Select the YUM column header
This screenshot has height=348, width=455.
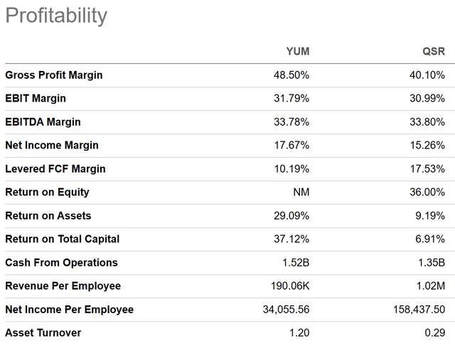pos(297,51)
